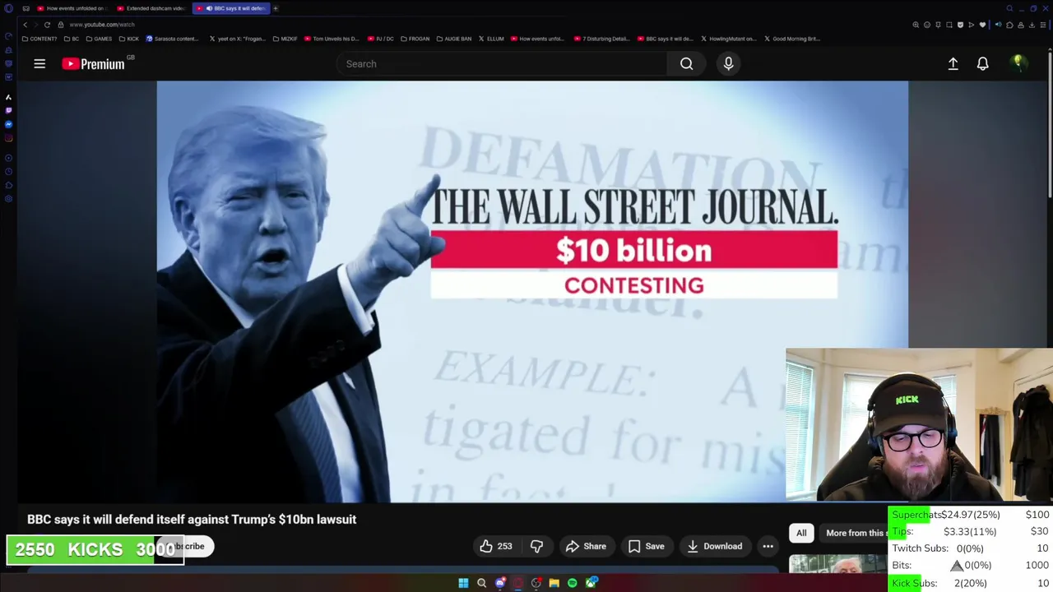Go back in browser history

pos(25,25)
